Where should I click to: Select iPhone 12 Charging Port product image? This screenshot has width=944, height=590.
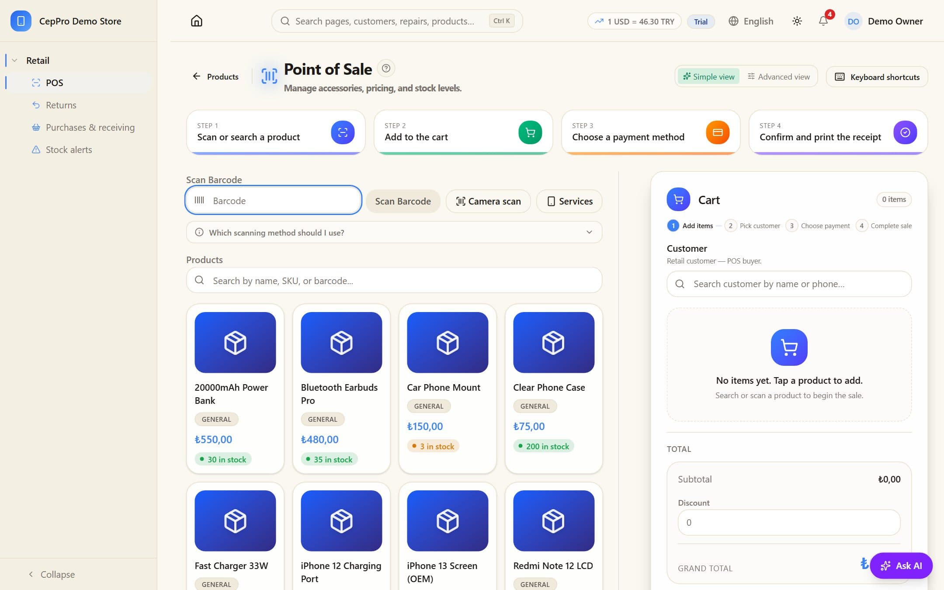coord(341,521)
